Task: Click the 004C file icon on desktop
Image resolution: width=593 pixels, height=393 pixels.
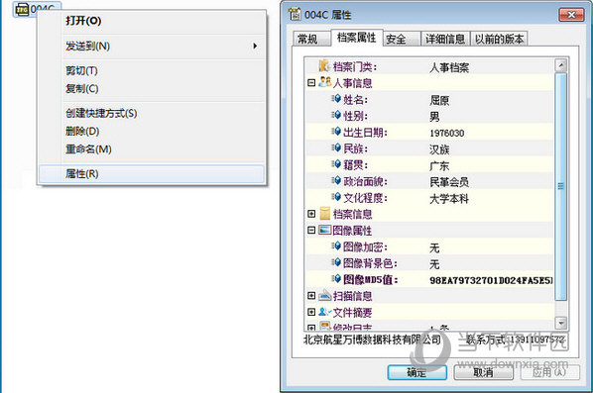Action: [x=23, y=9]
